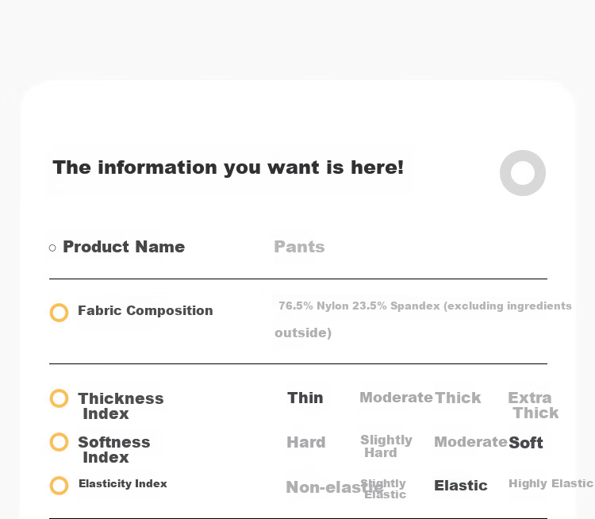The height and width of the screenshot is (519, 595).
Task: Select the Elastic option
Action: (461, 486)
